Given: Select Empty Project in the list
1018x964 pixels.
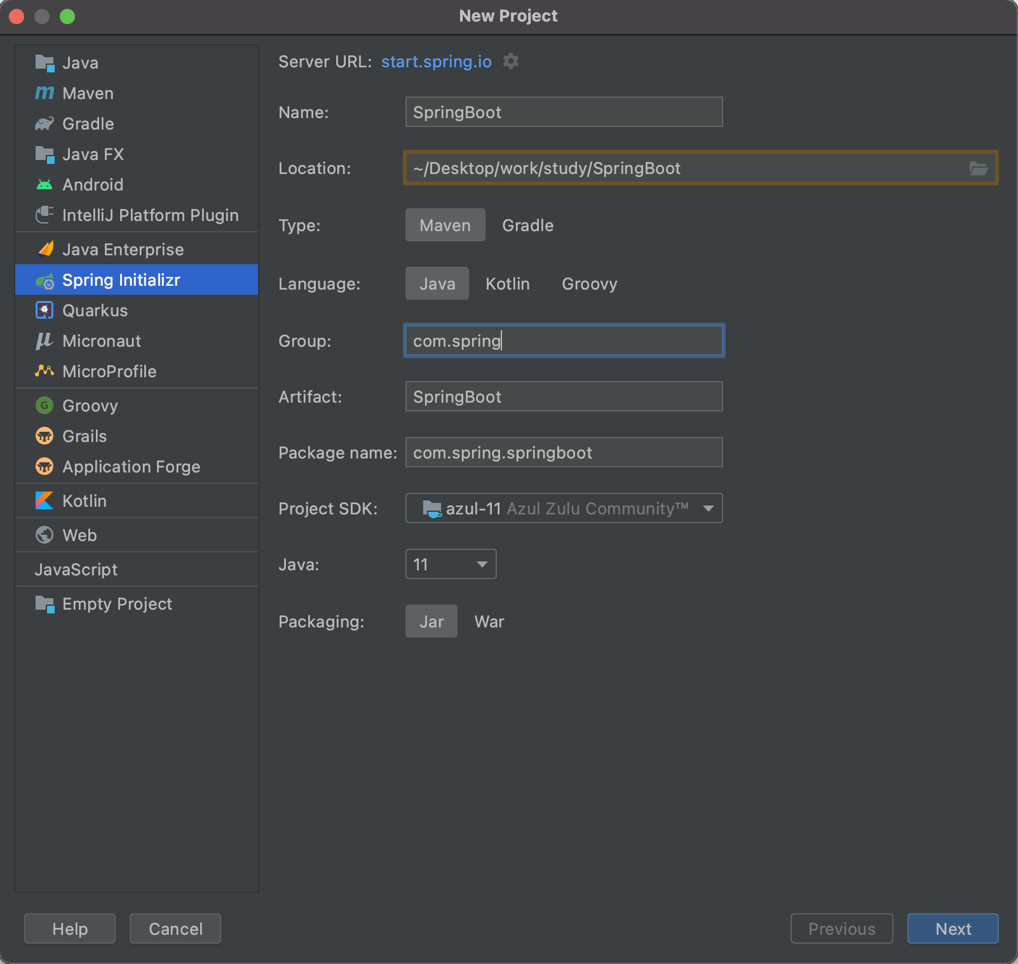Looking at the screenshot, I should click(x=137, y=604).
